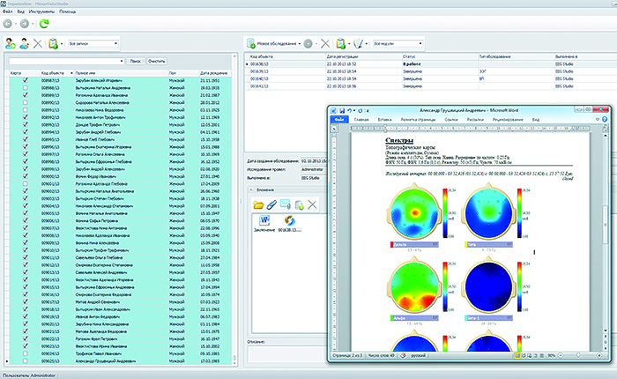Click the add new patient icon

click(11, 43)
